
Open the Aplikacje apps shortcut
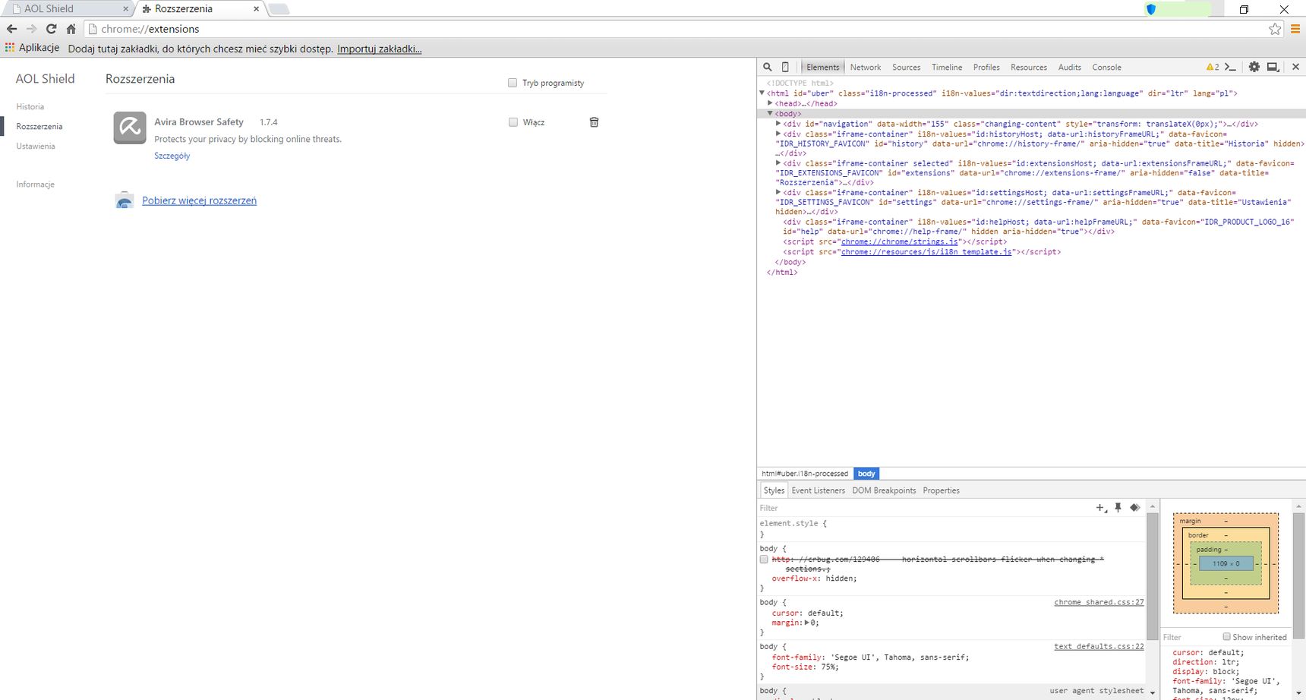coord(32,48)
